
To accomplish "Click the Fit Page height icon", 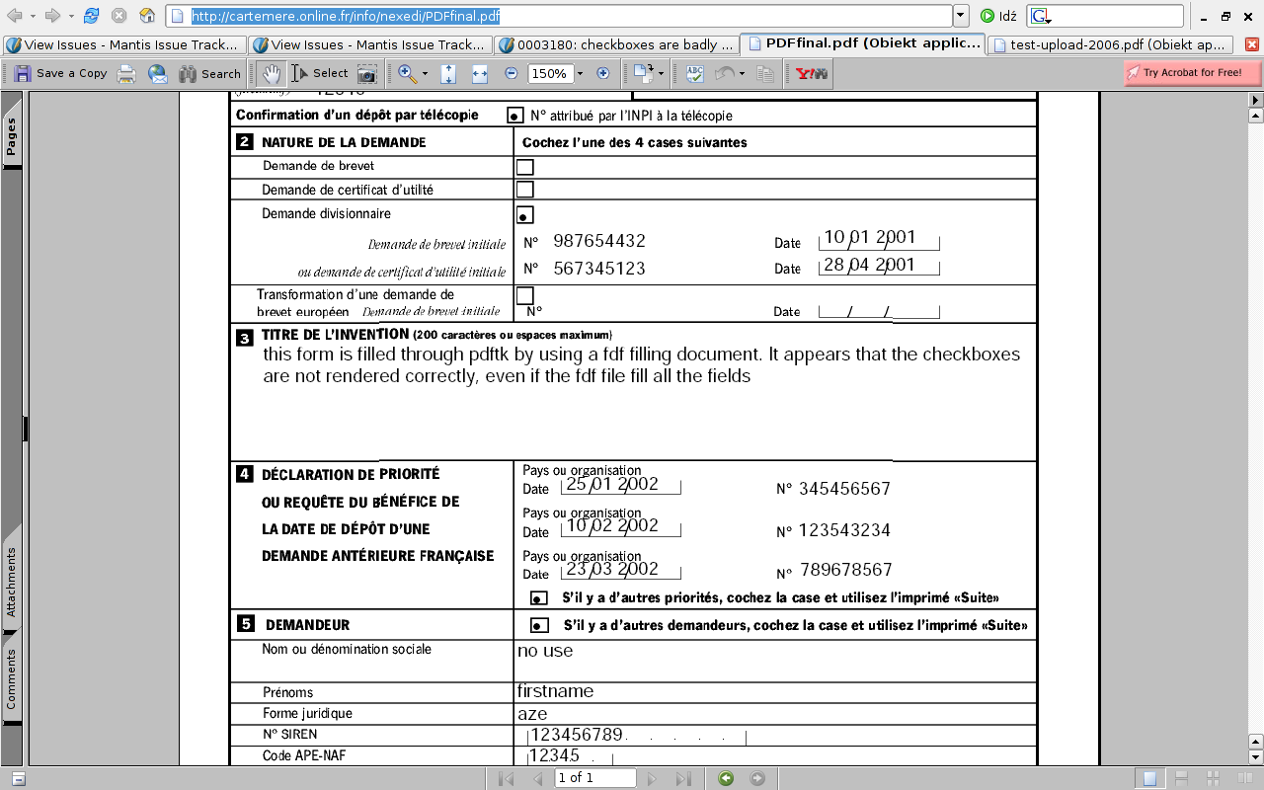I will tap(447, 73).
